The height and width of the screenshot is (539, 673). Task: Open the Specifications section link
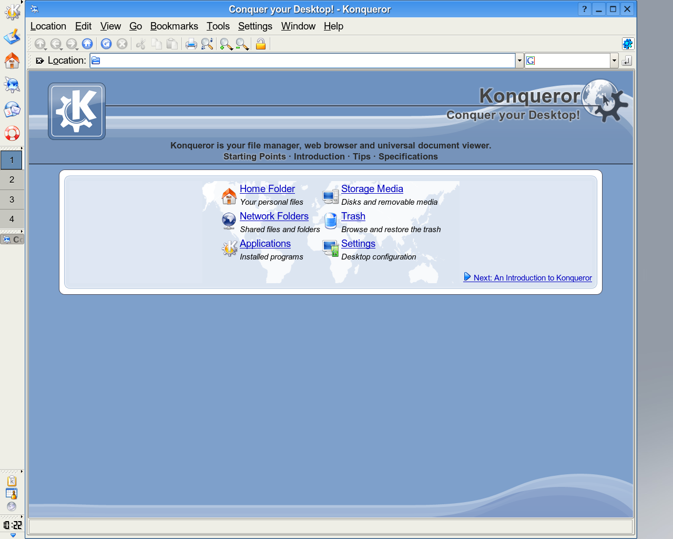408,156
